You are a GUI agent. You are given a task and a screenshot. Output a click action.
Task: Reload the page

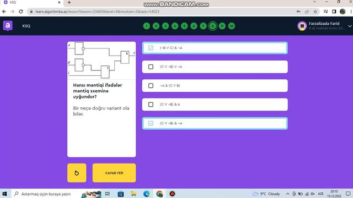pos(21,12)
